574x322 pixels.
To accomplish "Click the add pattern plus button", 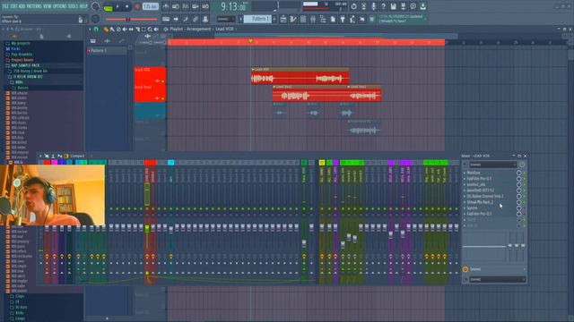I will click(x=274, y=19).
